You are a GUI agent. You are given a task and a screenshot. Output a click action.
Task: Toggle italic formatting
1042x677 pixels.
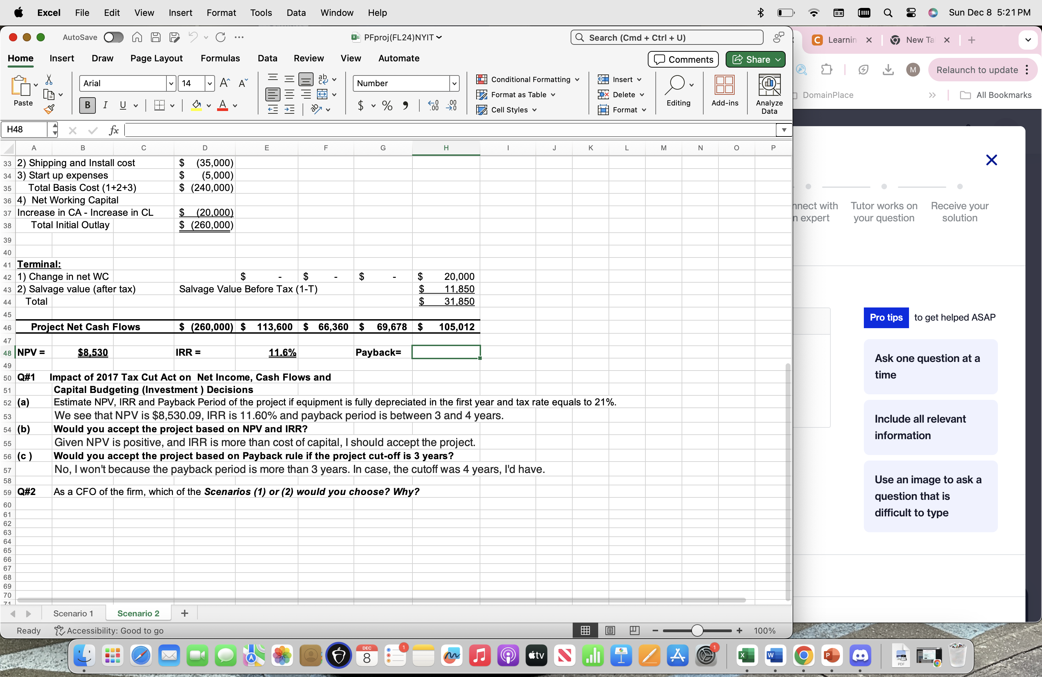pos(105,105)
